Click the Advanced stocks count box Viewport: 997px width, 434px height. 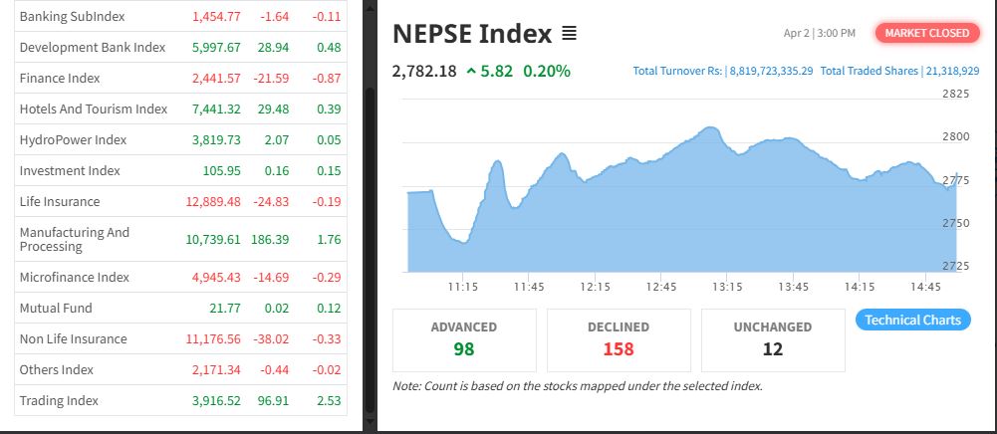[x=464, y=338]
